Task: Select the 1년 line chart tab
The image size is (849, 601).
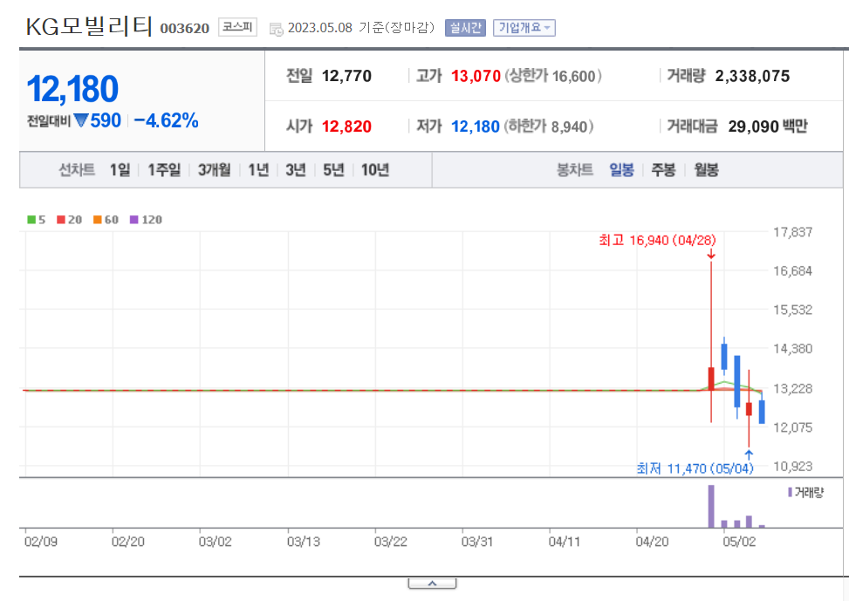Action: tap(258, 170)
